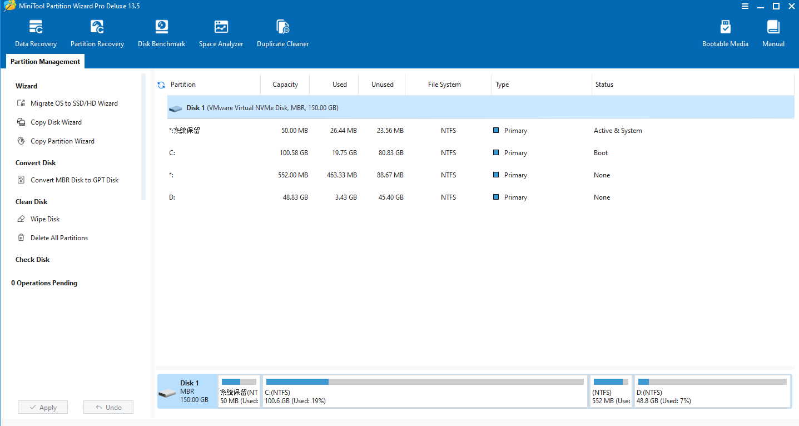This screenshot has width=799, height=426.
Task: Select the 552 MB (NTFS) block in the disk map
Action: click(611, 391)
